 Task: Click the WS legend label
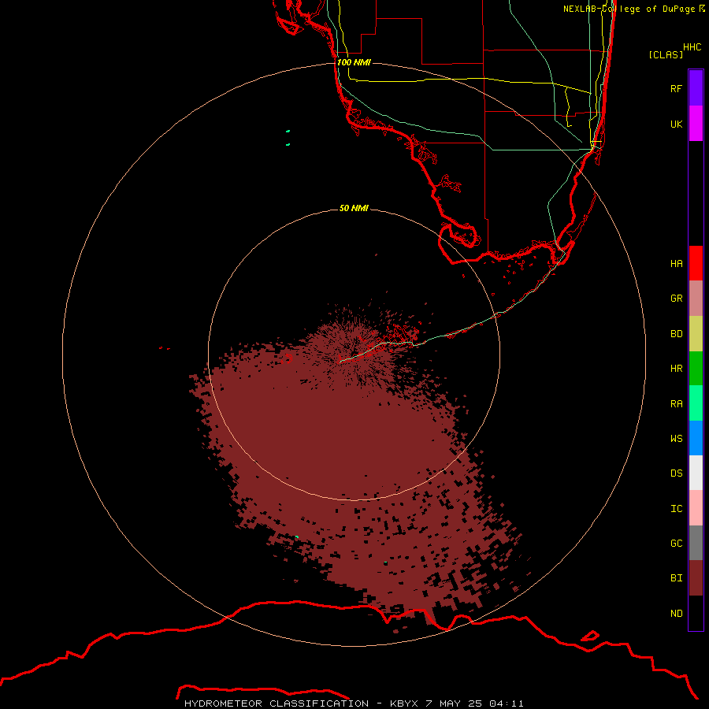[x=676, y=438]
